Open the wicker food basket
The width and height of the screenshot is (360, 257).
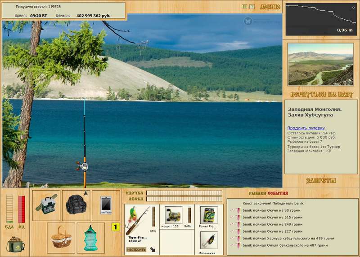point(61,238)
